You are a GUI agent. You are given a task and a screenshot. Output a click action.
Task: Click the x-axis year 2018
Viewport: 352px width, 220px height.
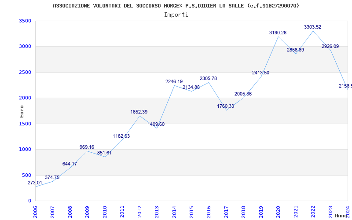pos(244,212)
